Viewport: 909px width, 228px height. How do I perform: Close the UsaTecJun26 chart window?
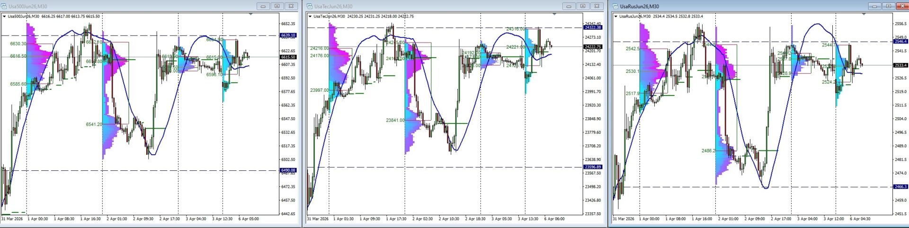[597, 6]
